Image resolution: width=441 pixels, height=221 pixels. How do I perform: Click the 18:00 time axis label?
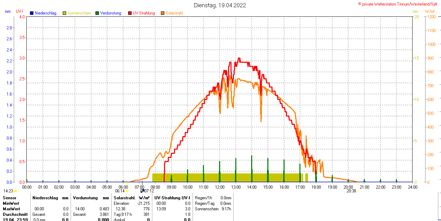pyautogui.click(x=316, y=187)
